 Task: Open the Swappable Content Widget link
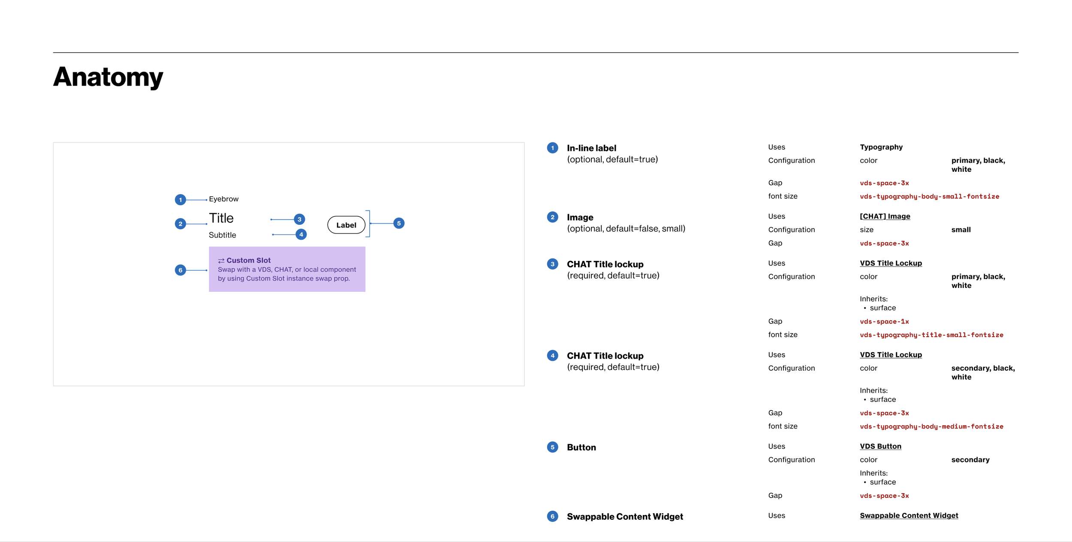coord(909,515)
